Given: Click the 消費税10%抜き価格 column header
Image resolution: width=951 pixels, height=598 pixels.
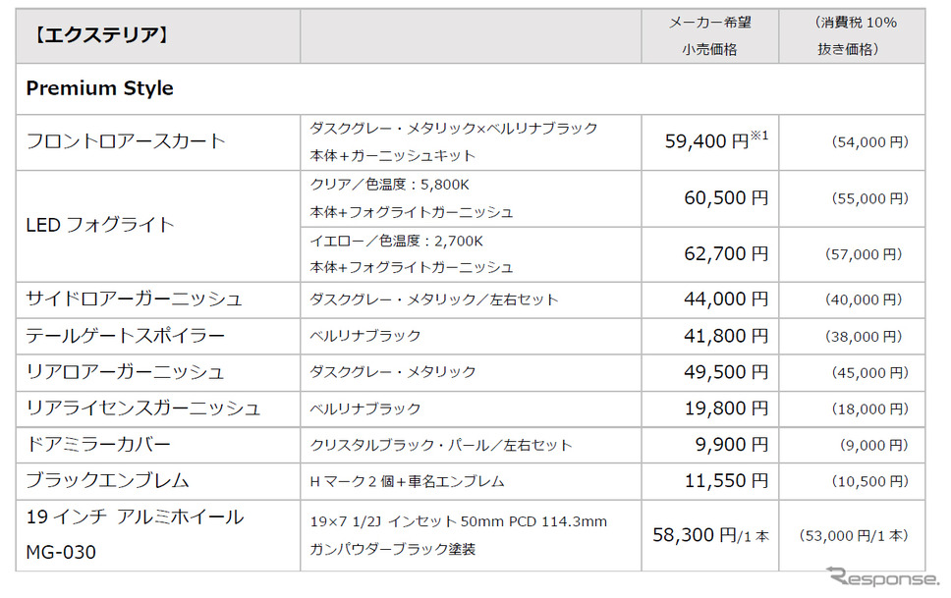Looking at the screenshot, I should (x=855, y=36).
